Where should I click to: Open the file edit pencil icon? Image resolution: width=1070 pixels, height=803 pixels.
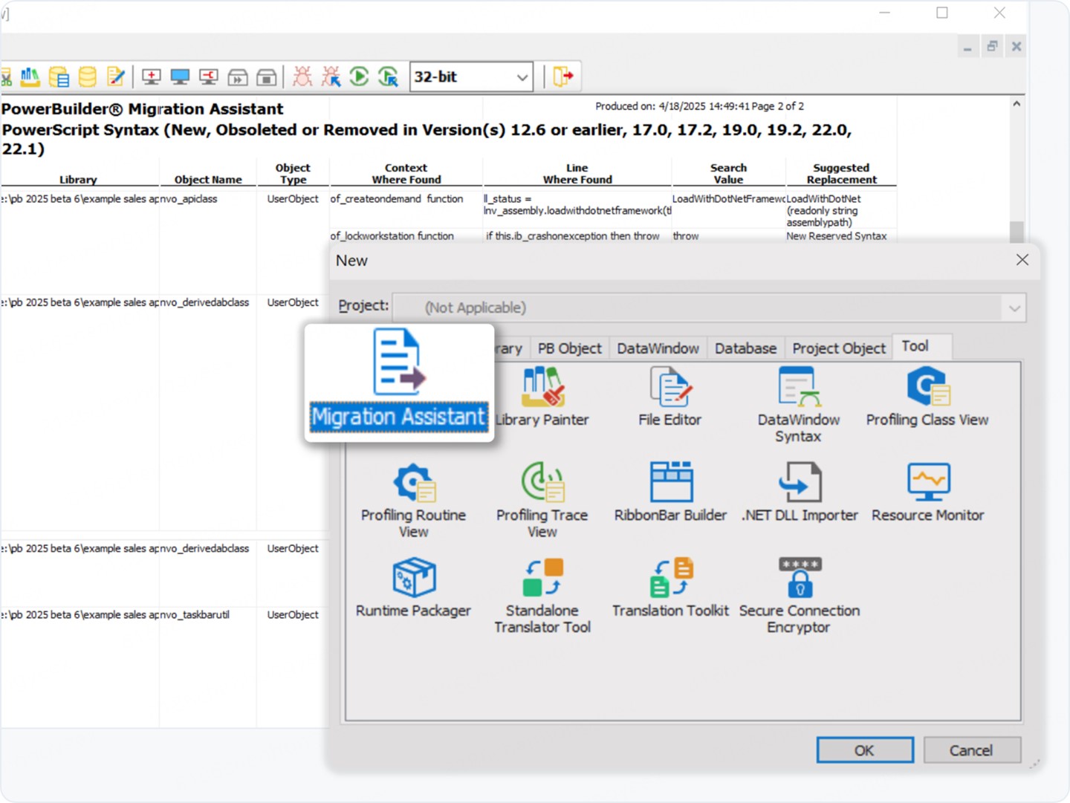116,77
